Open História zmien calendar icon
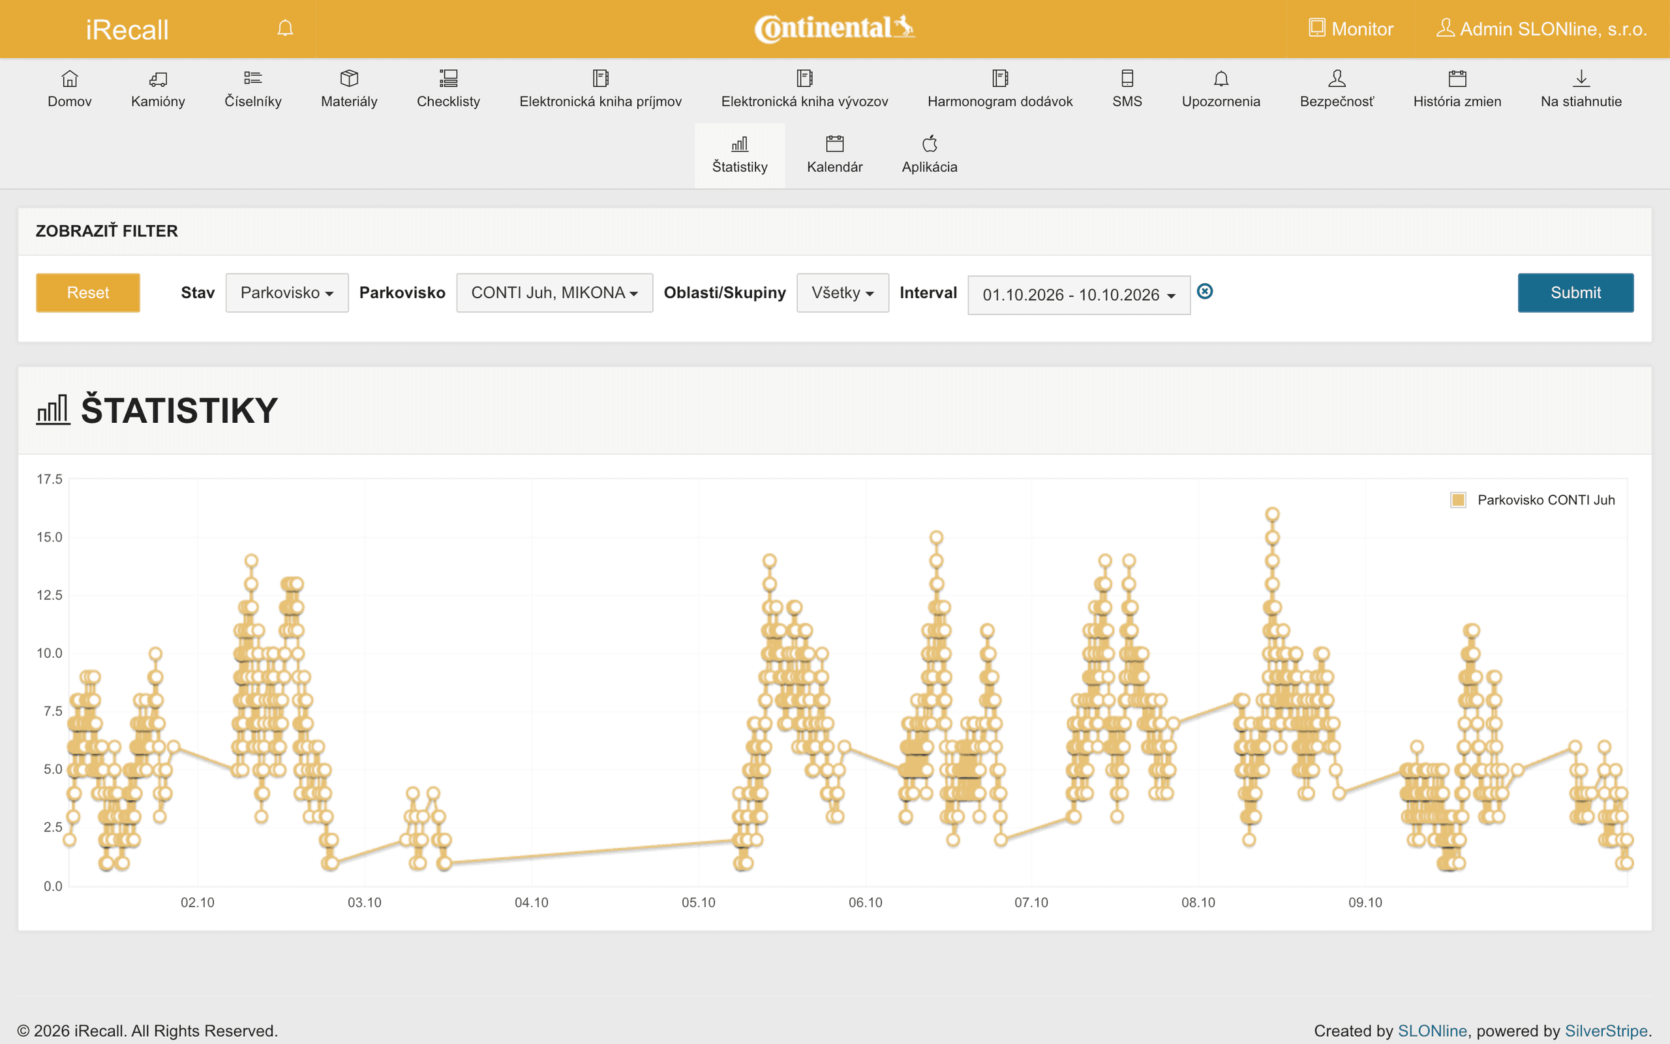1670x1044 pixels. coord(1457,78)
